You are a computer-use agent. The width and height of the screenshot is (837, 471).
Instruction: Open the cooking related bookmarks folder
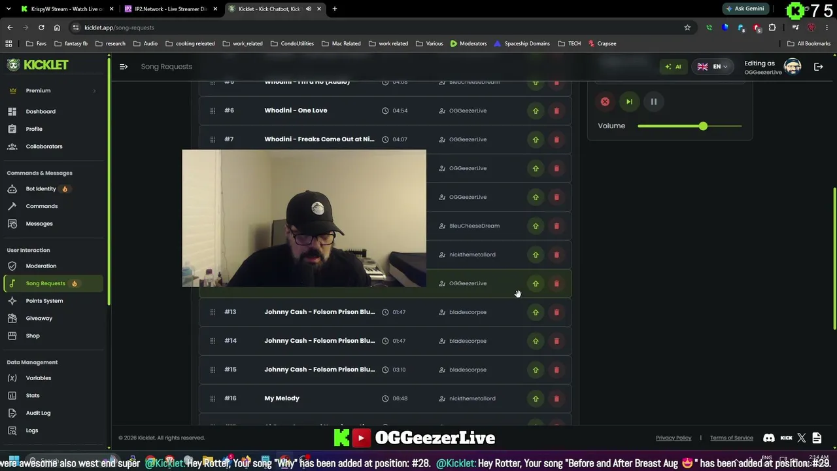coord(190,44)
